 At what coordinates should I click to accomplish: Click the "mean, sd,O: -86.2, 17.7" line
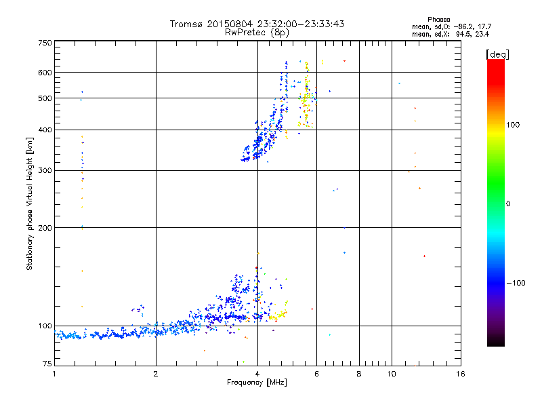451,26
